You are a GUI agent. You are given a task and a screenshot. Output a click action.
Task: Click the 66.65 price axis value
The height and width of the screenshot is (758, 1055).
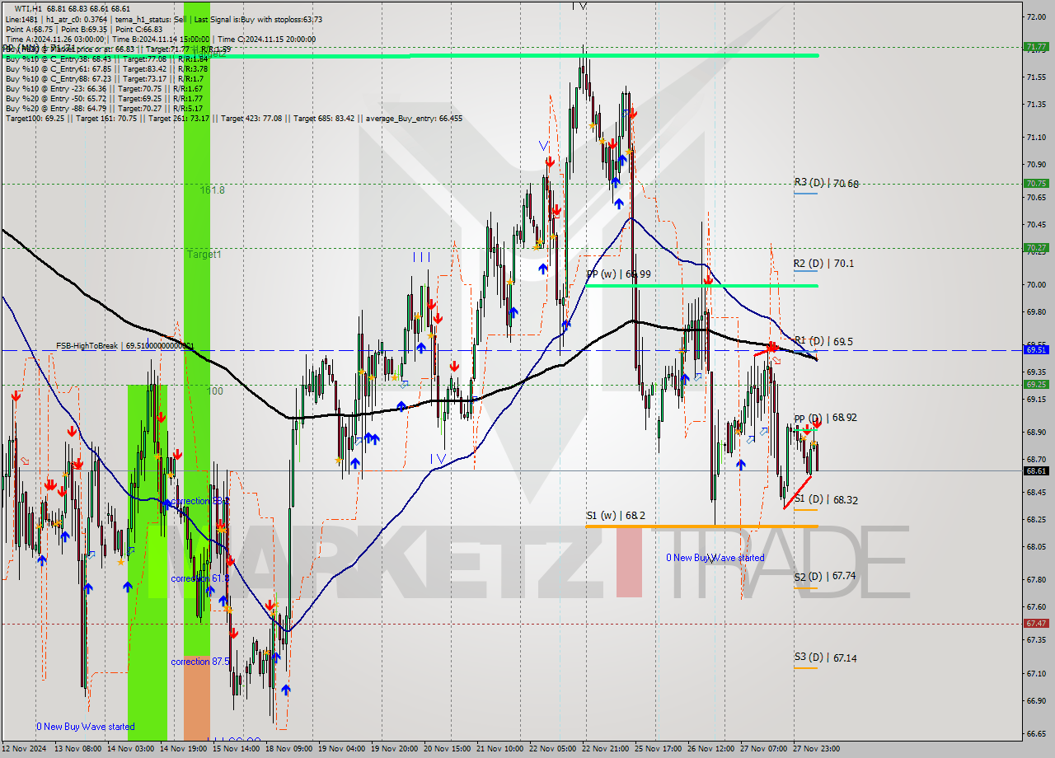[x=1036, y=734]
